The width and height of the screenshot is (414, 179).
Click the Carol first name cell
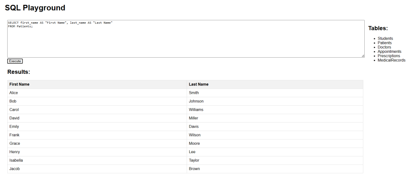(97, 110)
